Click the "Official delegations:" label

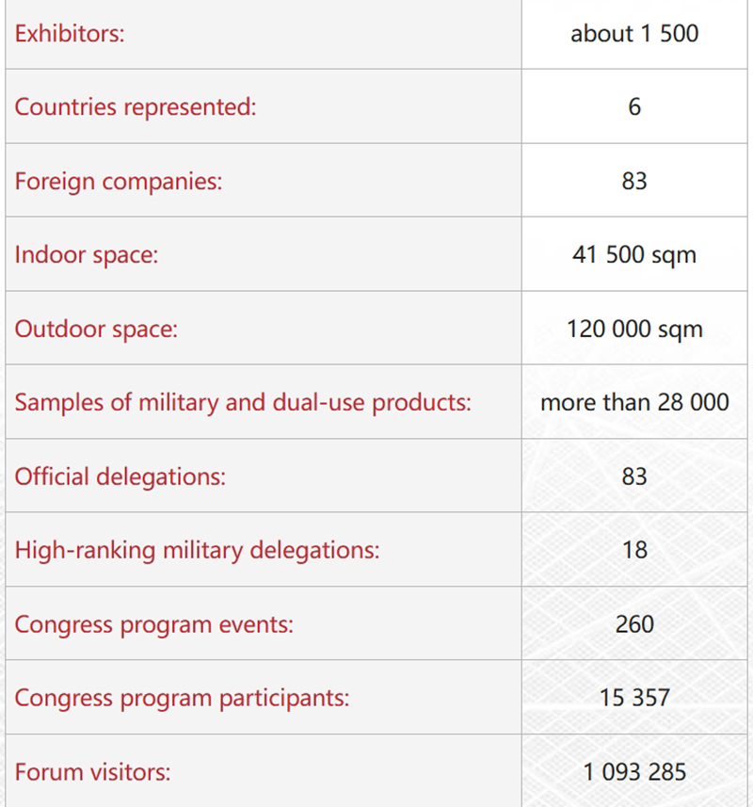120,476
